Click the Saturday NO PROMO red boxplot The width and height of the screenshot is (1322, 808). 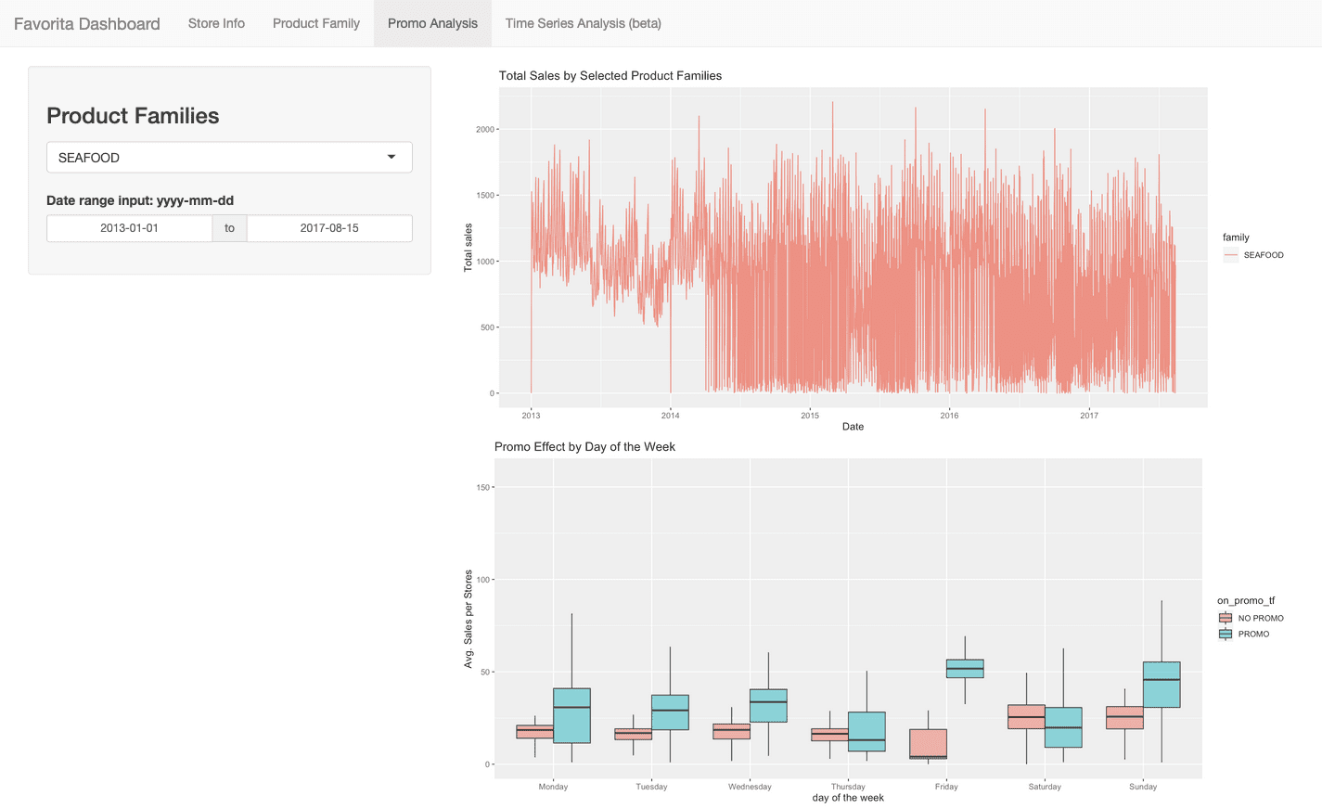pyautogui.click(x=1026, y=716)
